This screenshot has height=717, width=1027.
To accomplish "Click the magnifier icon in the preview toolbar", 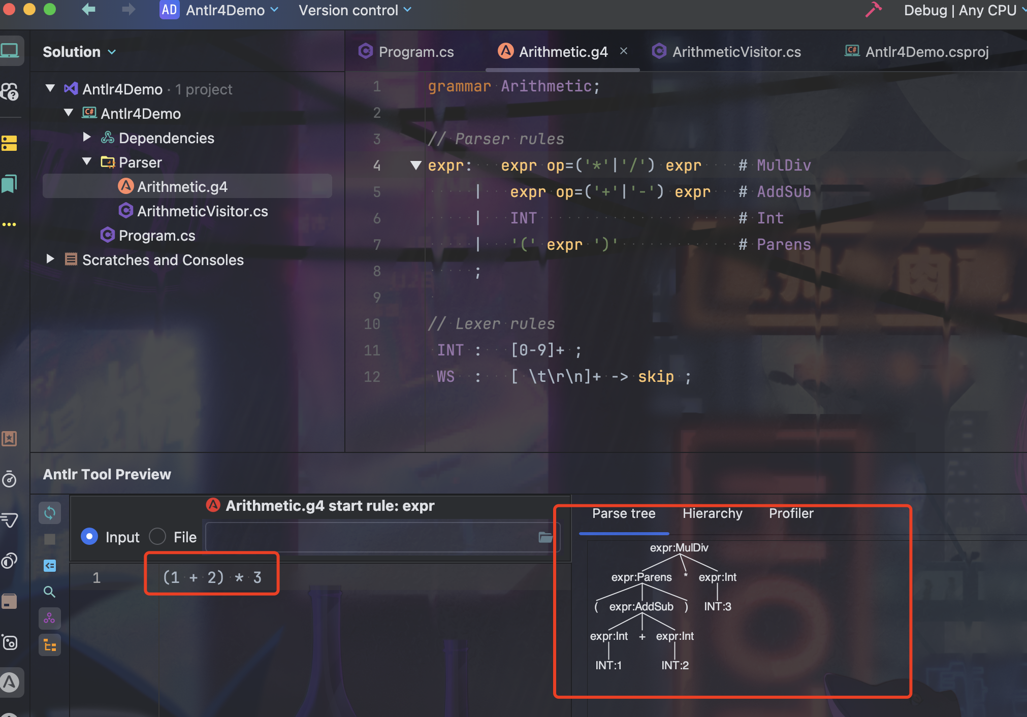I will 50,592.
